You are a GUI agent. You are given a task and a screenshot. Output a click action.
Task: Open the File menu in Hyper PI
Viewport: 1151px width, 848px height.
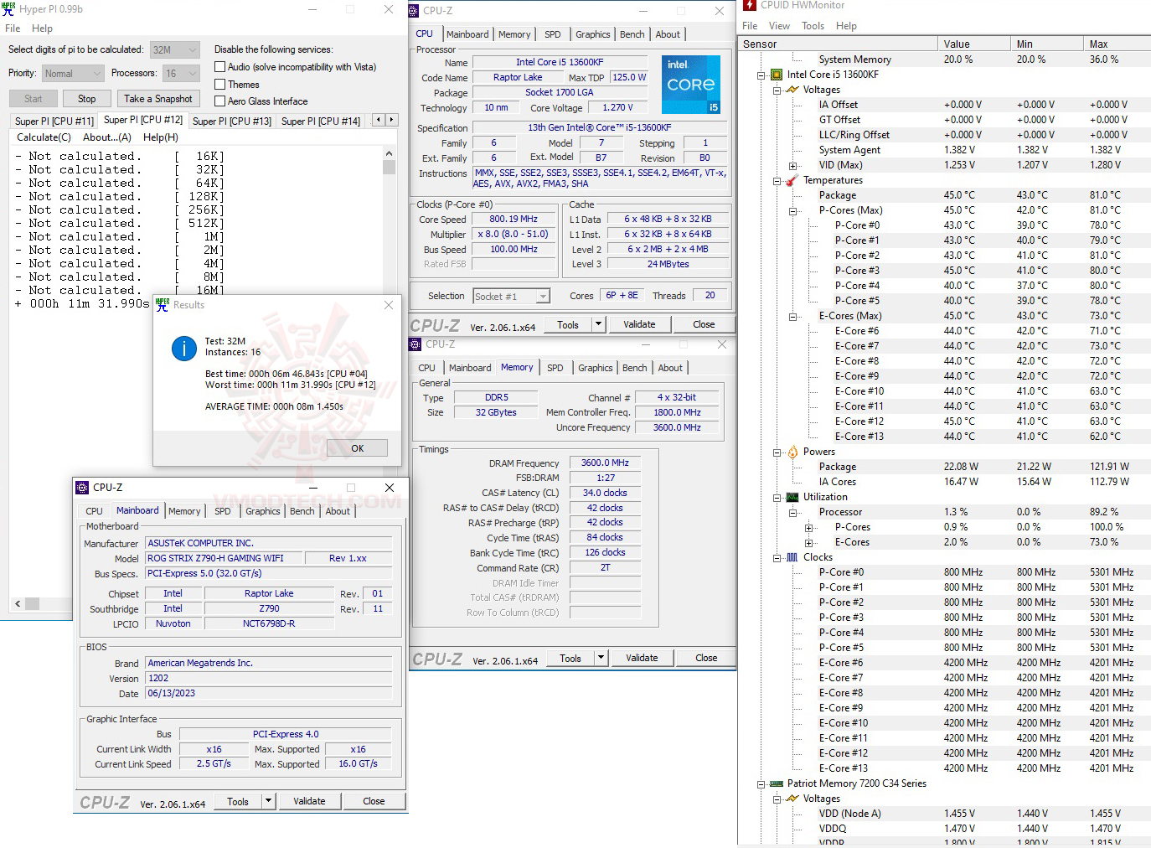pos(13,28)
